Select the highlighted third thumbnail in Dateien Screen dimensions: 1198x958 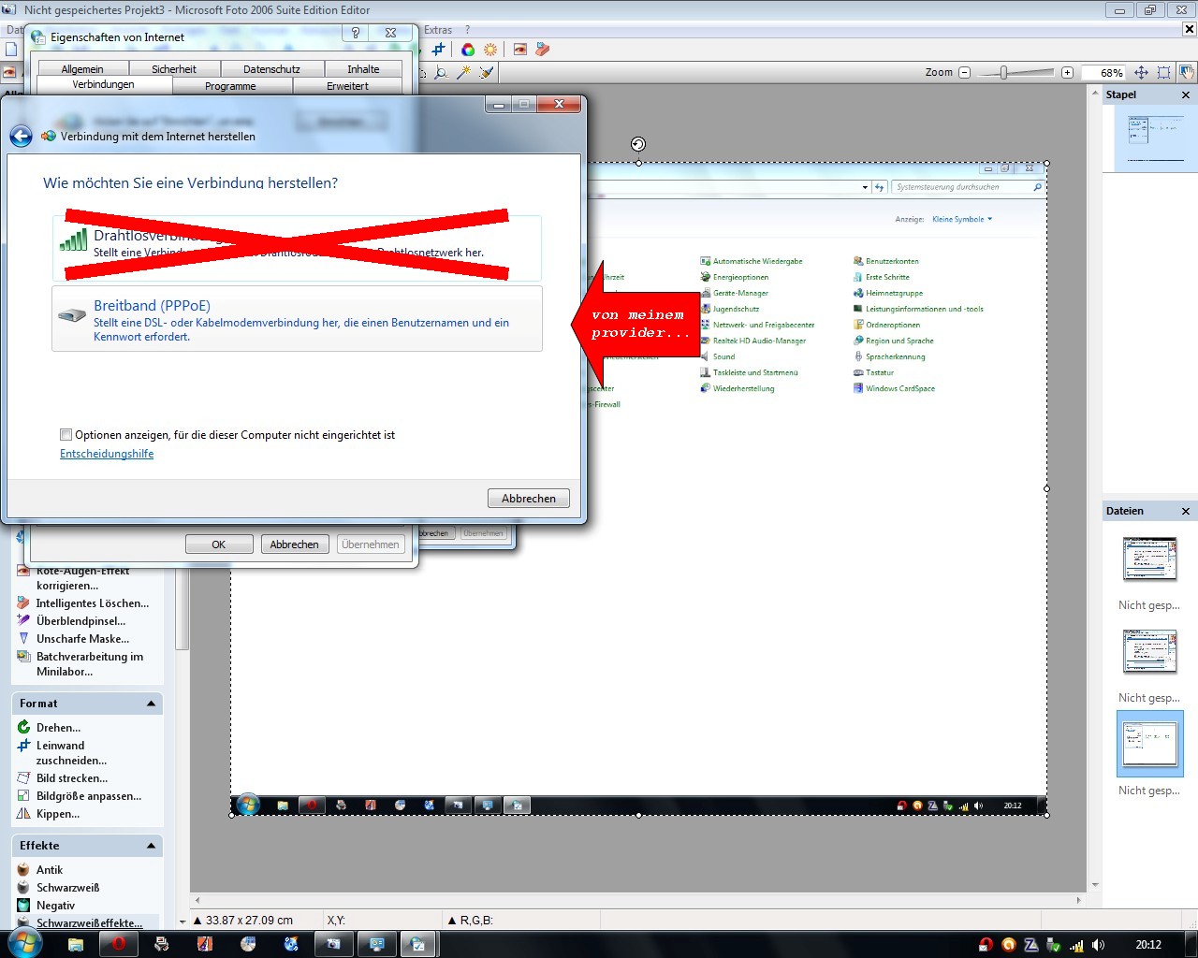(x=1149, y=744)
